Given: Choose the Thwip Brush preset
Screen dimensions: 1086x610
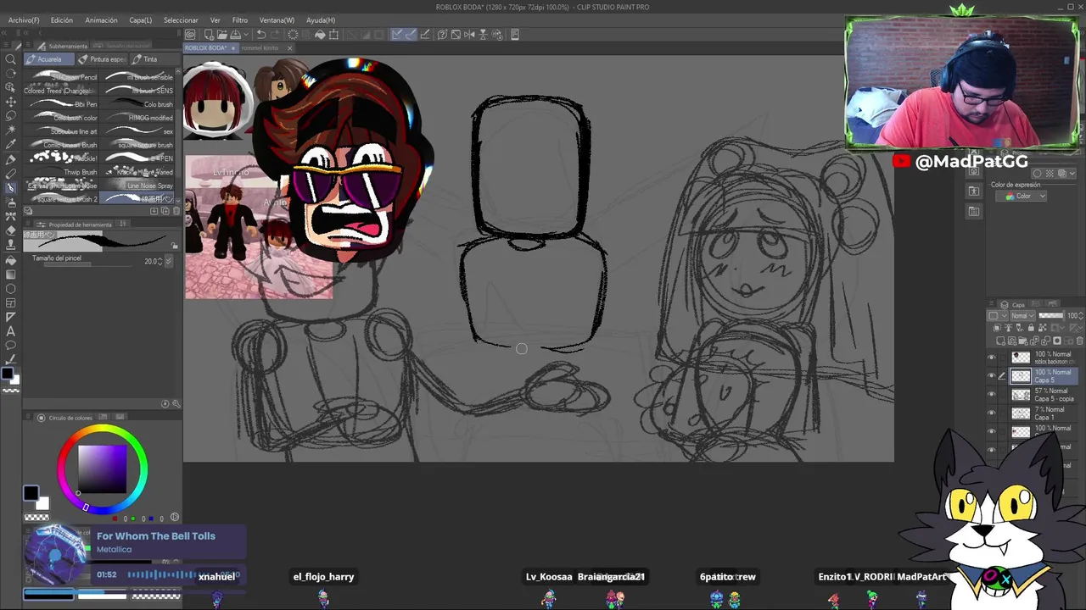Looking at the screenshot, I should pyautogui.click(x=62, y=172).
